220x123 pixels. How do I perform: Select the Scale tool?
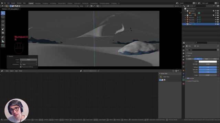point(3,29)
